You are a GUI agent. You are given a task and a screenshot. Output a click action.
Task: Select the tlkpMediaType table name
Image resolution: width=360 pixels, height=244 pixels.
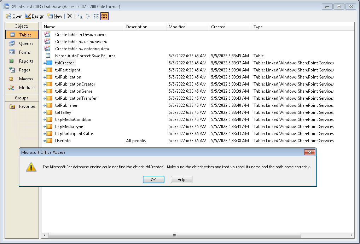(x=69, y=127)
